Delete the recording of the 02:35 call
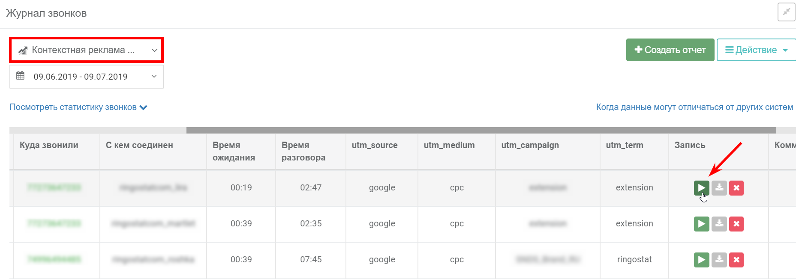 click(x=736, y=224)
